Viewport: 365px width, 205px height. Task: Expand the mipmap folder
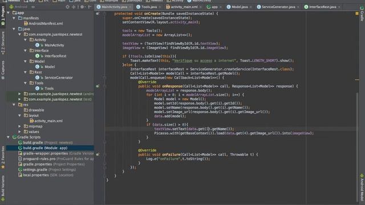tap(19, 126)
